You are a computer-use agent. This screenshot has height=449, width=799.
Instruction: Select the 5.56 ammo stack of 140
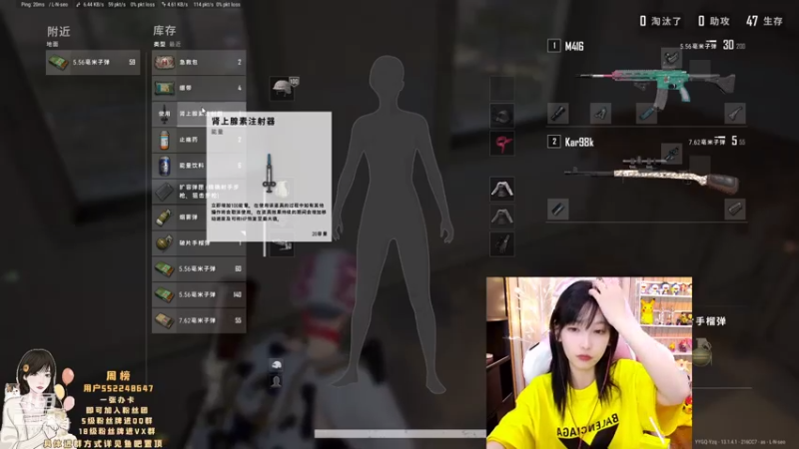[x=199, y=294]
